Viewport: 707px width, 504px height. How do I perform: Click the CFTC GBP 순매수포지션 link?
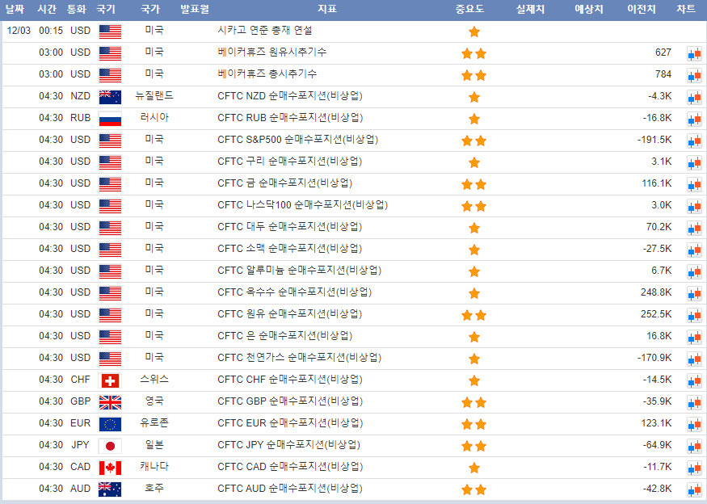click(290, 401)
